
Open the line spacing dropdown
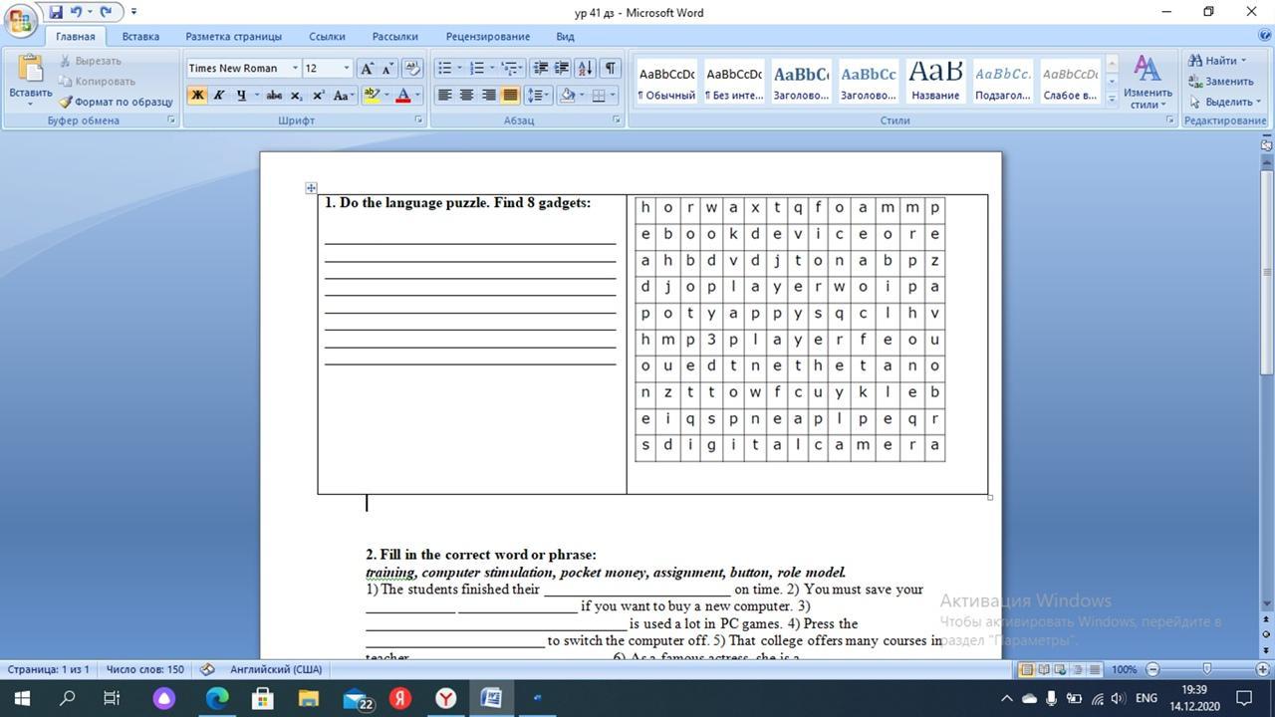pos(538,96)
